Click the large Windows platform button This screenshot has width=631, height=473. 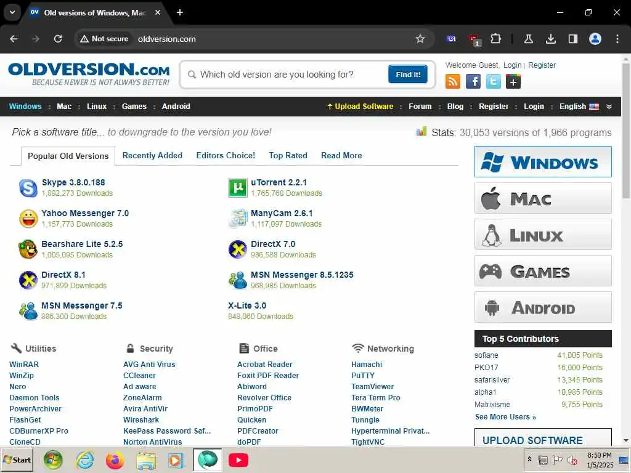click(543, 162)
